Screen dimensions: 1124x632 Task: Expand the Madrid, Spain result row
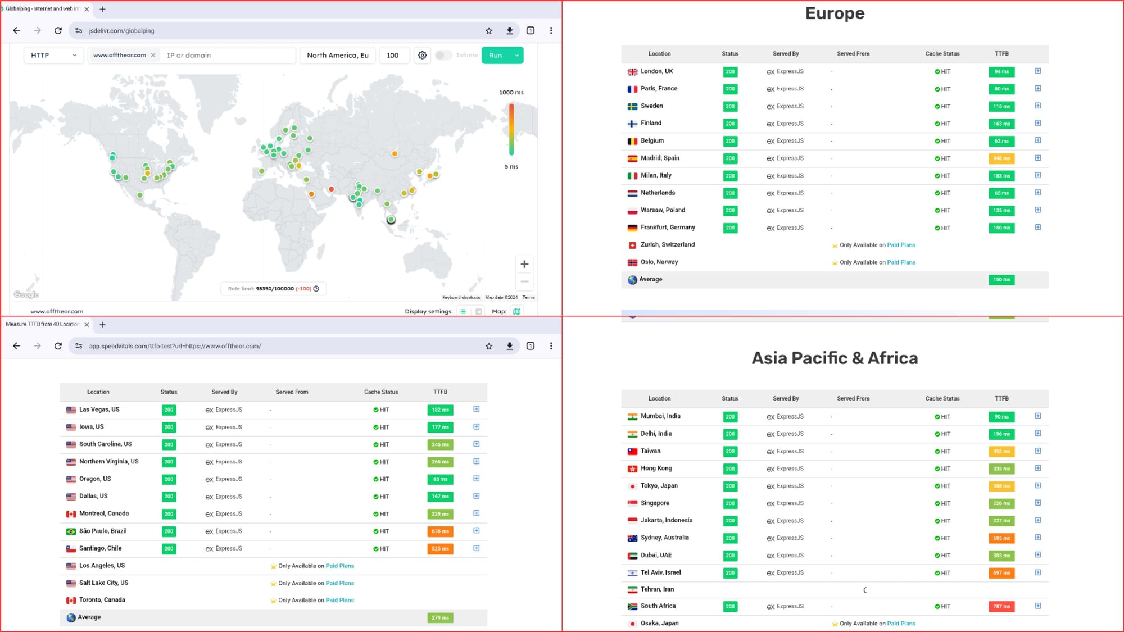click(1038, 158)
